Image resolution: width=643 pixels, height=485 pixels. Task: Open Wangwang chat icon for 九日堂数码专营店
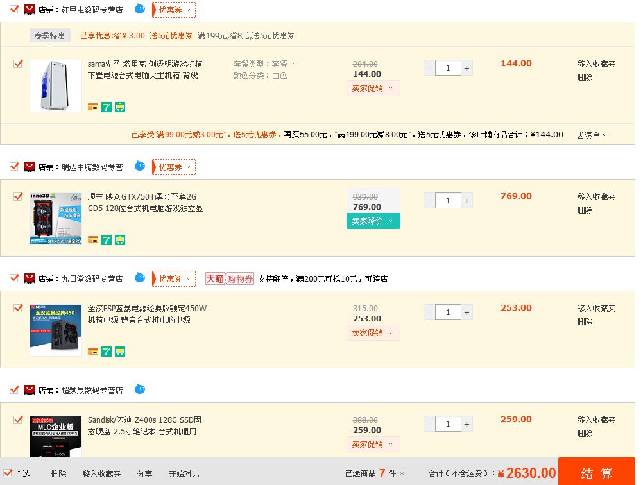[140, 278]
